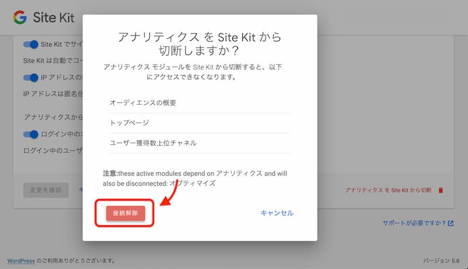Toggle the ログイン中 user exclusion switch
Image resolution: width=468 pixels, height=269 pixels.
(31, 134)
